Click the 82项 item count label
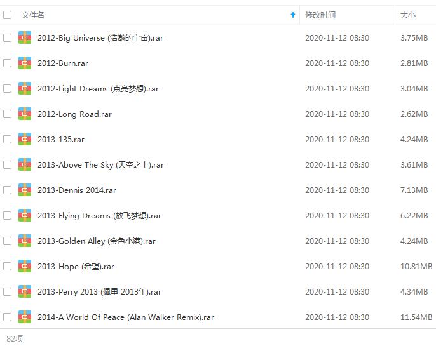 coord(15,338)
